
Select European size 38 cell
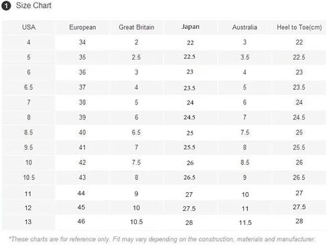point(82,102)
